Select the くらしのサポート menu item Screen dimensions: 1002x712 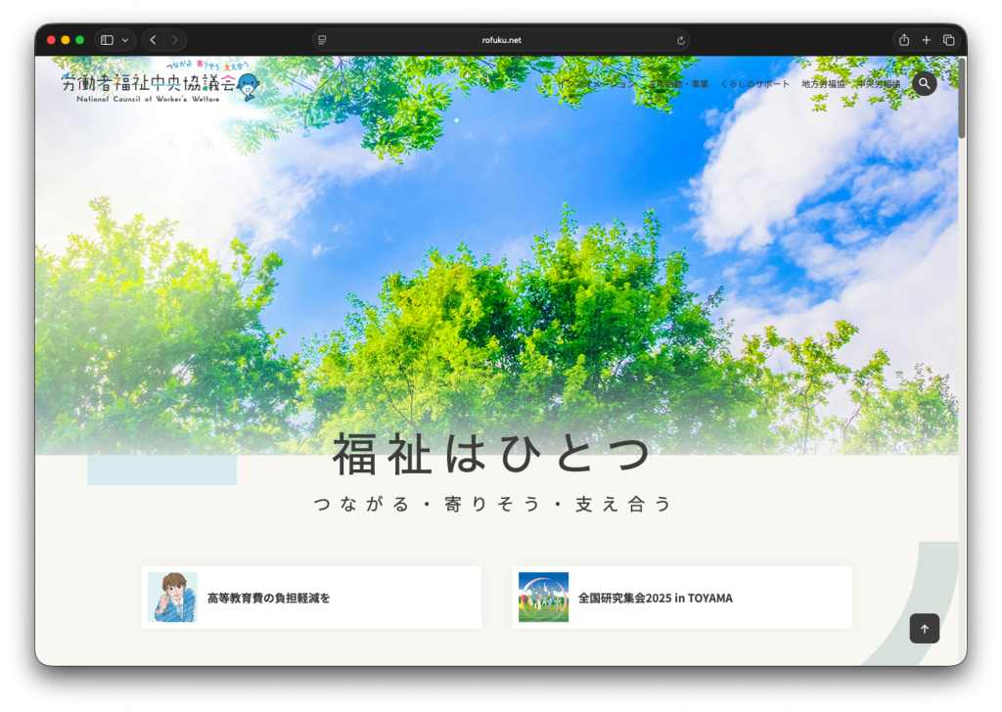pyautogui.click(x=754, y=84)
